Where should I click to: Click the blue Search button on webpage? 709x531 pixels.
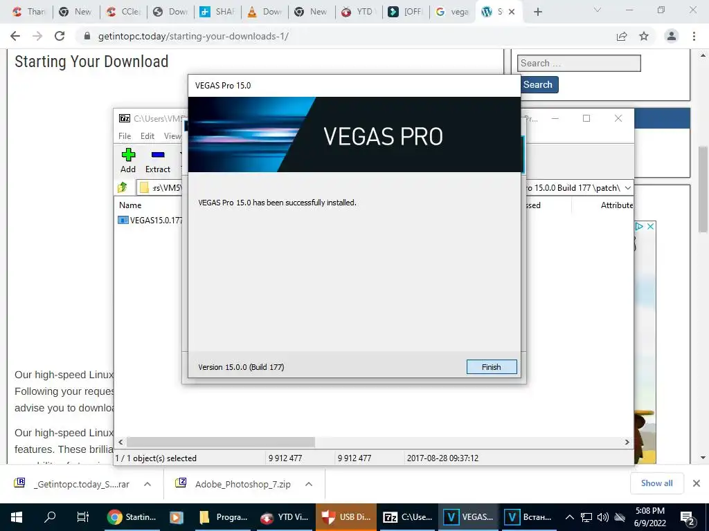(538, 84)
